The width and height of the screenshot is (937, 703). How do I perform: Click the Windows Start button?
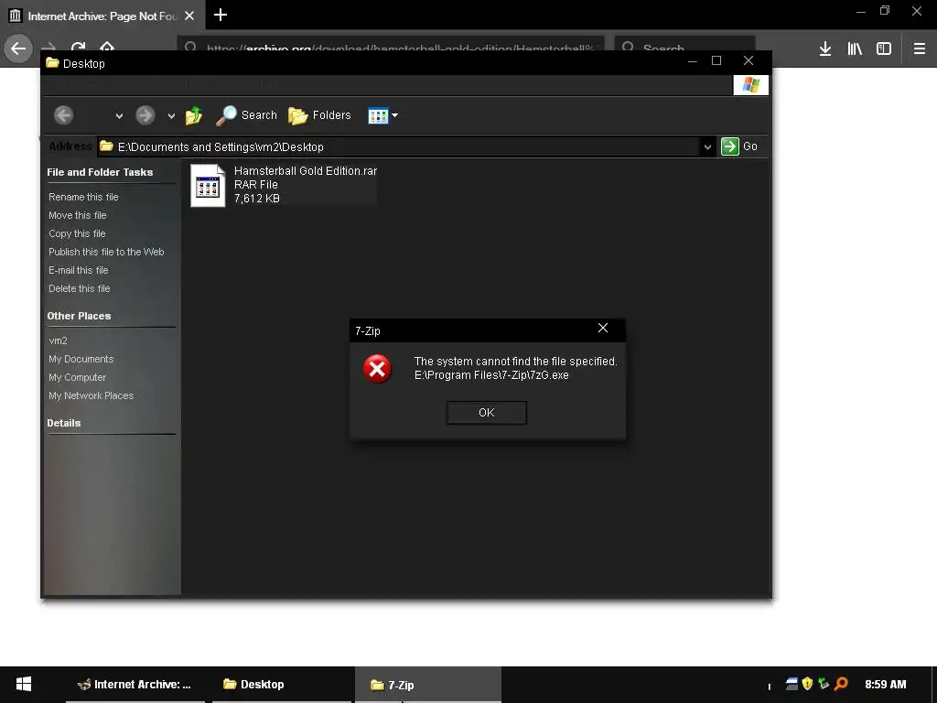23,685
